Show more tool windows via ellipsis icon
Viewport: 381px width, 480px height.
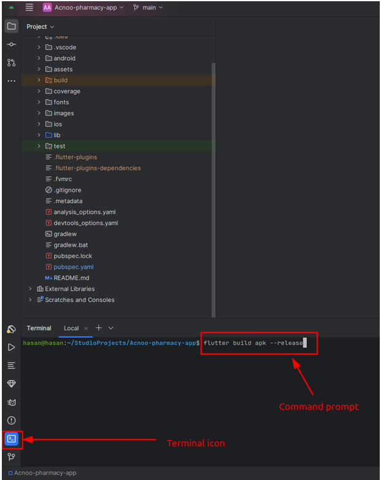point(11,81)
